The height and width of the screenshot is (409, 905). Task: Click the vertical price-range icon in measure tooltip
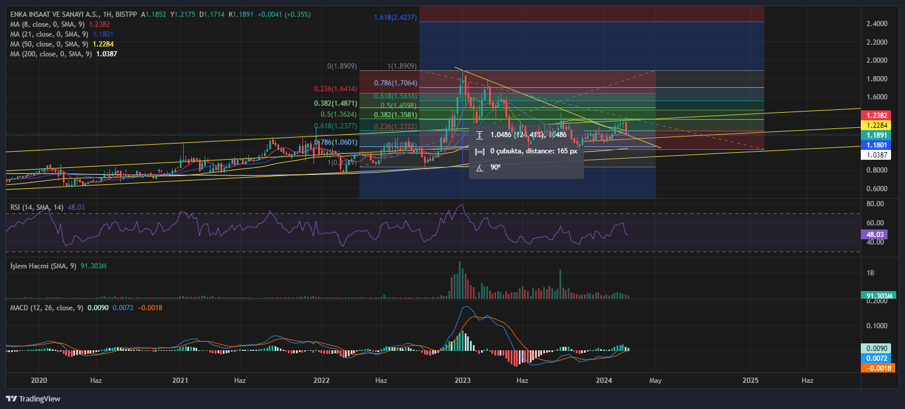point(479,135)
